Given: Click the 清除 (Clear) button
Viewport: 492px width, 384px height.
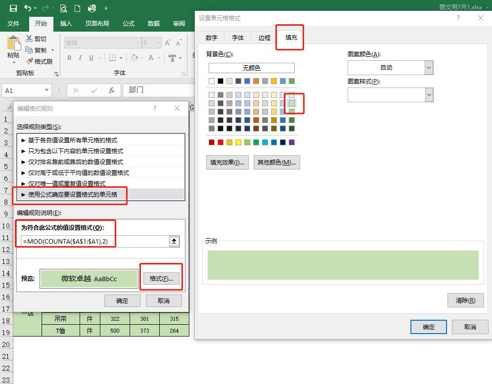Looking at the screenshot, I should click(465, 300).
